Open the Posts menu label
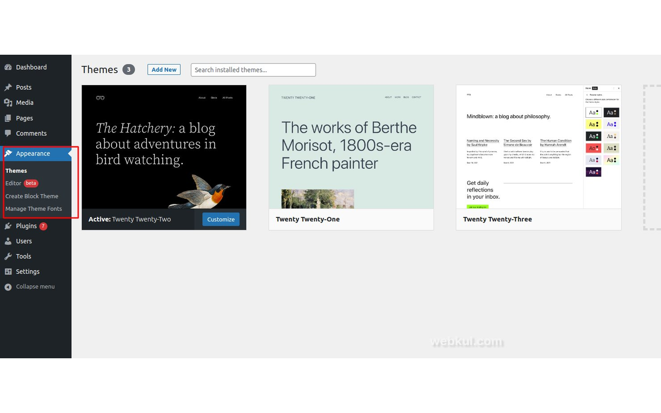The width and height of the screenshot is (661, 413). click(24, 87)
